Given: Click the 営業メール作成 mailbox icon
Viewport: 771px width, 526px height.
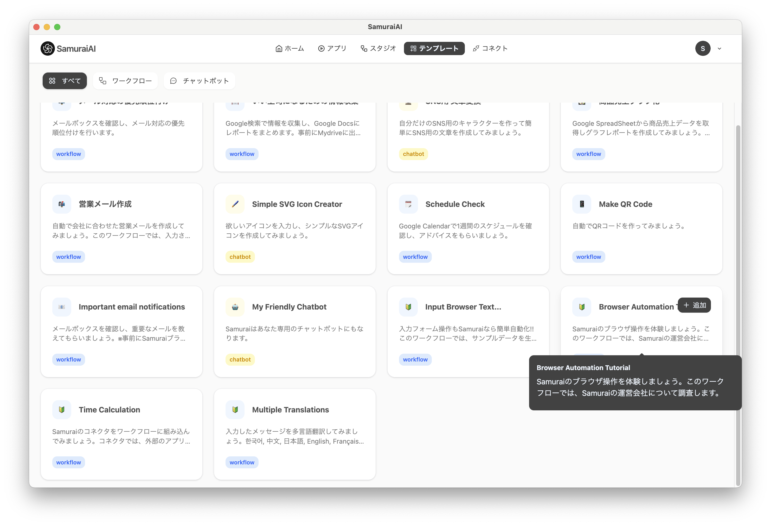Looking at the screenshot, I should [x=62, y=204].
